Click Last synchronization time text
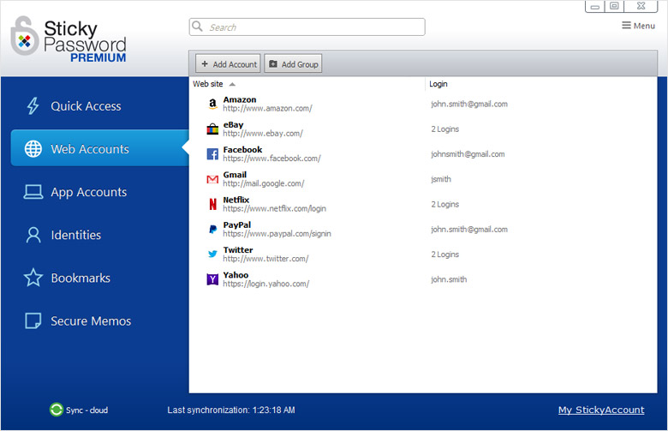 point(231,410)
